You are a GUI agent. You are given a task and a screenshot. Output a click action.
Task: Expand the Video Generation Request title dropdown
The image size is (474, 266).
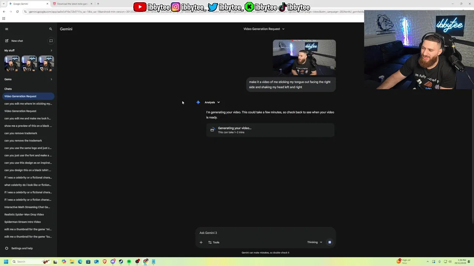pyautogui.click(x=283, y=29)
